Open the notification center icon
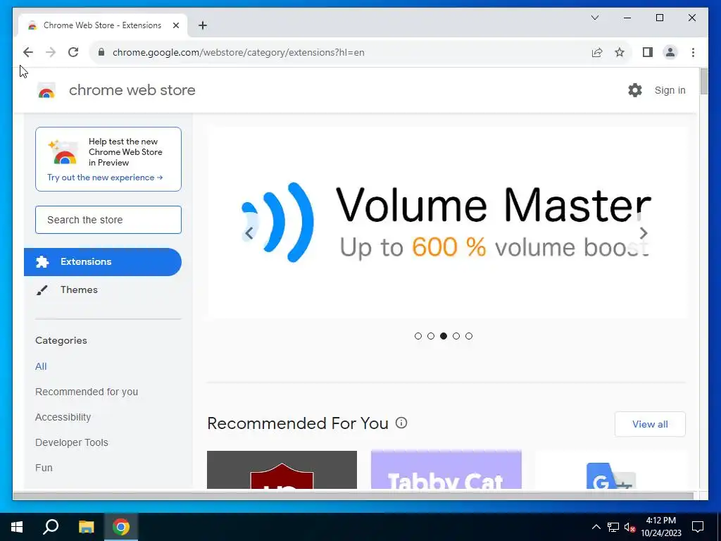The image size is (721, 541). [x=698, y=527]
